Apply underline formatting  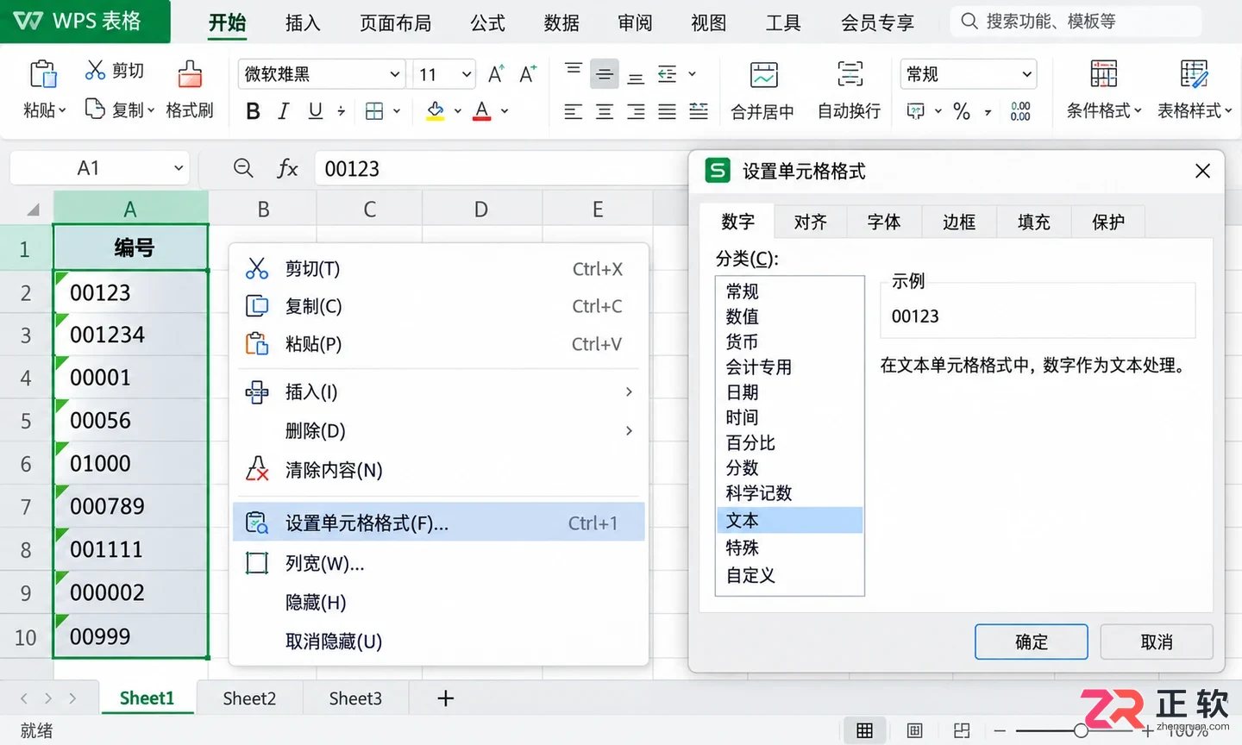316,110
